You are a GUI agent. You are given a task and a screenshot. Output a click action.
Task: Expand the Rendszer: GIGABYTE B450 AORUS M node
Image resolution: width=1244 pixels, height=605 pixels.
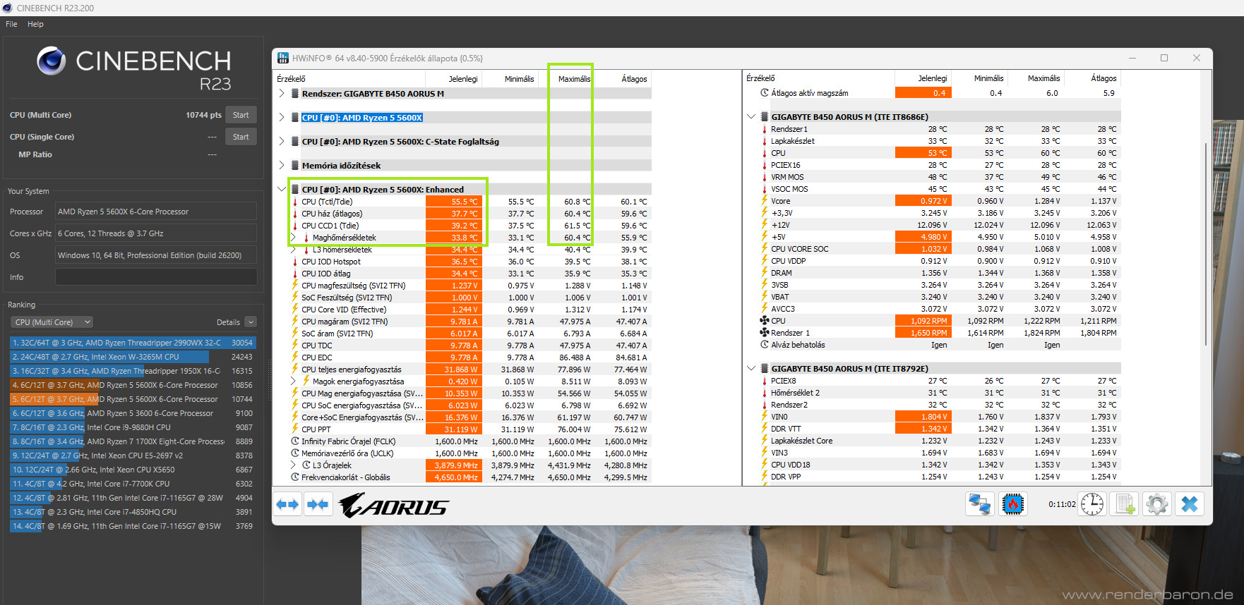click(282, 94)
